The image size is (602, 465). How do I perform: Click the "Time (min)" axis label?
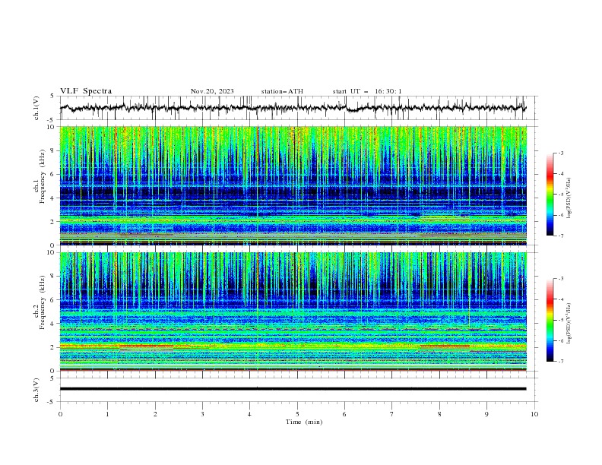[x=304, y=422]
